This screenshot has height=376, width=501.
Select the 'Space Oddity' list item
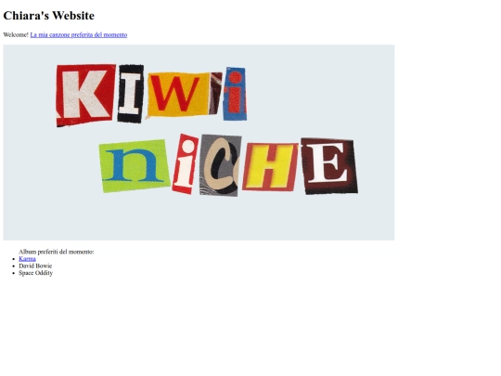36,273
